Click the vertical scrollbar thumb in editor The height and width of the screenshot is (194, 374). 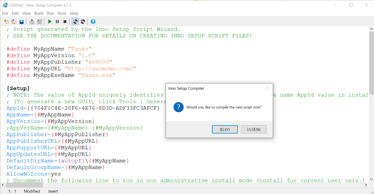click(x=372, y=62)
